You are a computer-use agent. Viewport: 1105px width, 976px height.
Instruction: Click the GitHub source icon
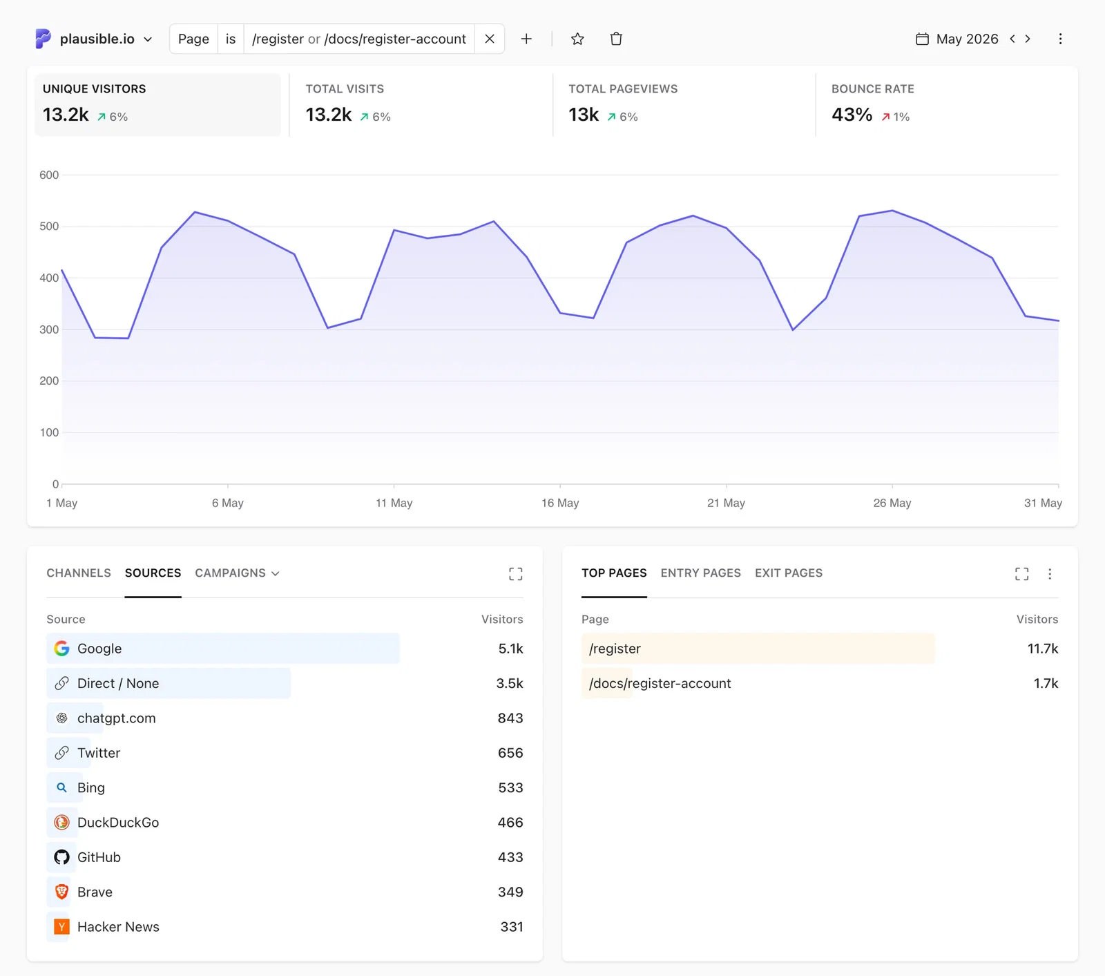click(61, 857)
